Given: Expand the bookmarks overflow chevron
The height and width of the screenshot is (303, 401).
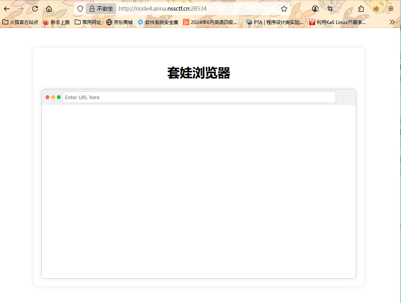Looking at the screenshot, I should [x=392, y=22].
